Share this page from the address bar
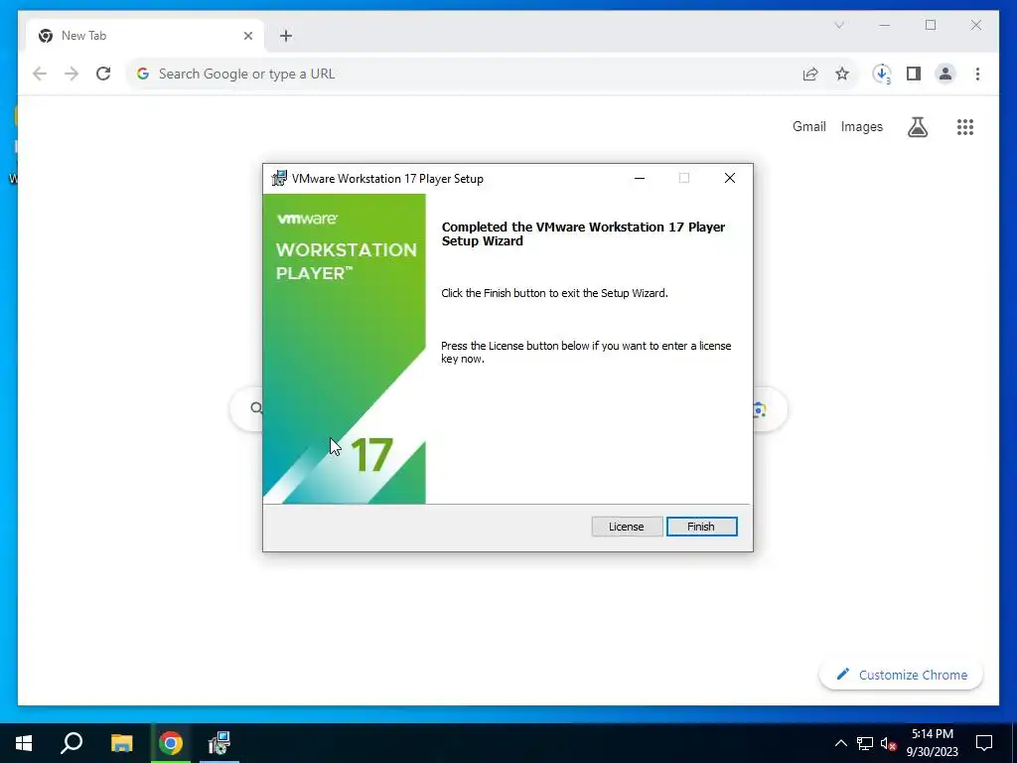This screenshot has height=763, width=1017. [x=810, y=74]
